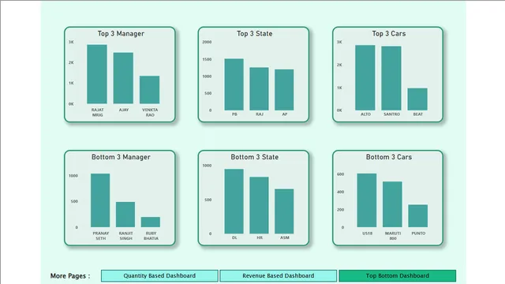The image size is (505, 284).
Task: Select the AJAY bar in Top 3 Manager
Action: (123, 78)
